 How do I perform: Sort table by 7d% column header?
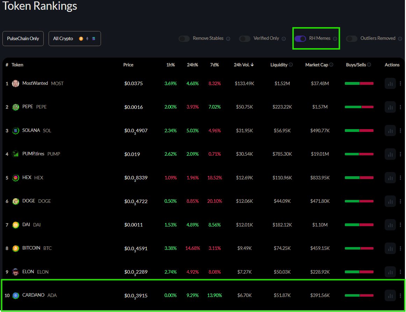[215, 65]
